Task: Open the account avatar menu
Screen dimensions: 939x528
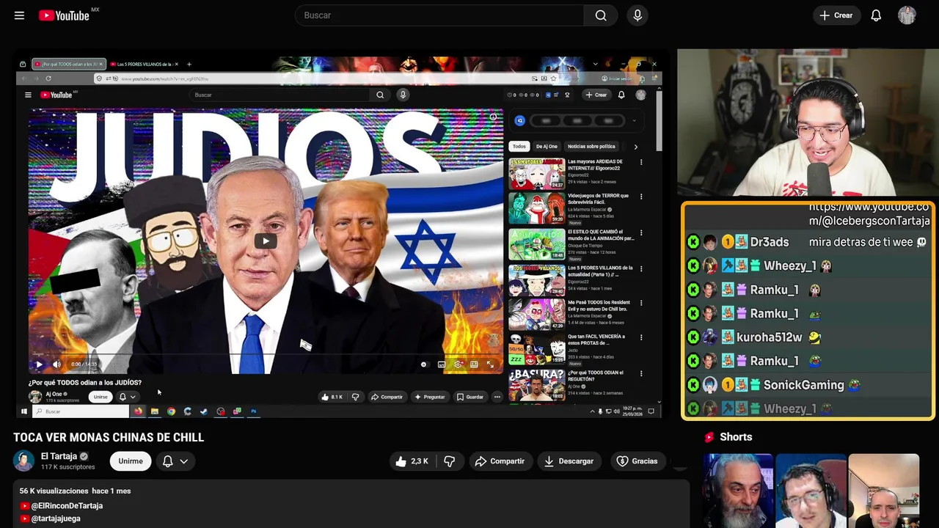Action: pyautogui.click(x=907, y=15)
